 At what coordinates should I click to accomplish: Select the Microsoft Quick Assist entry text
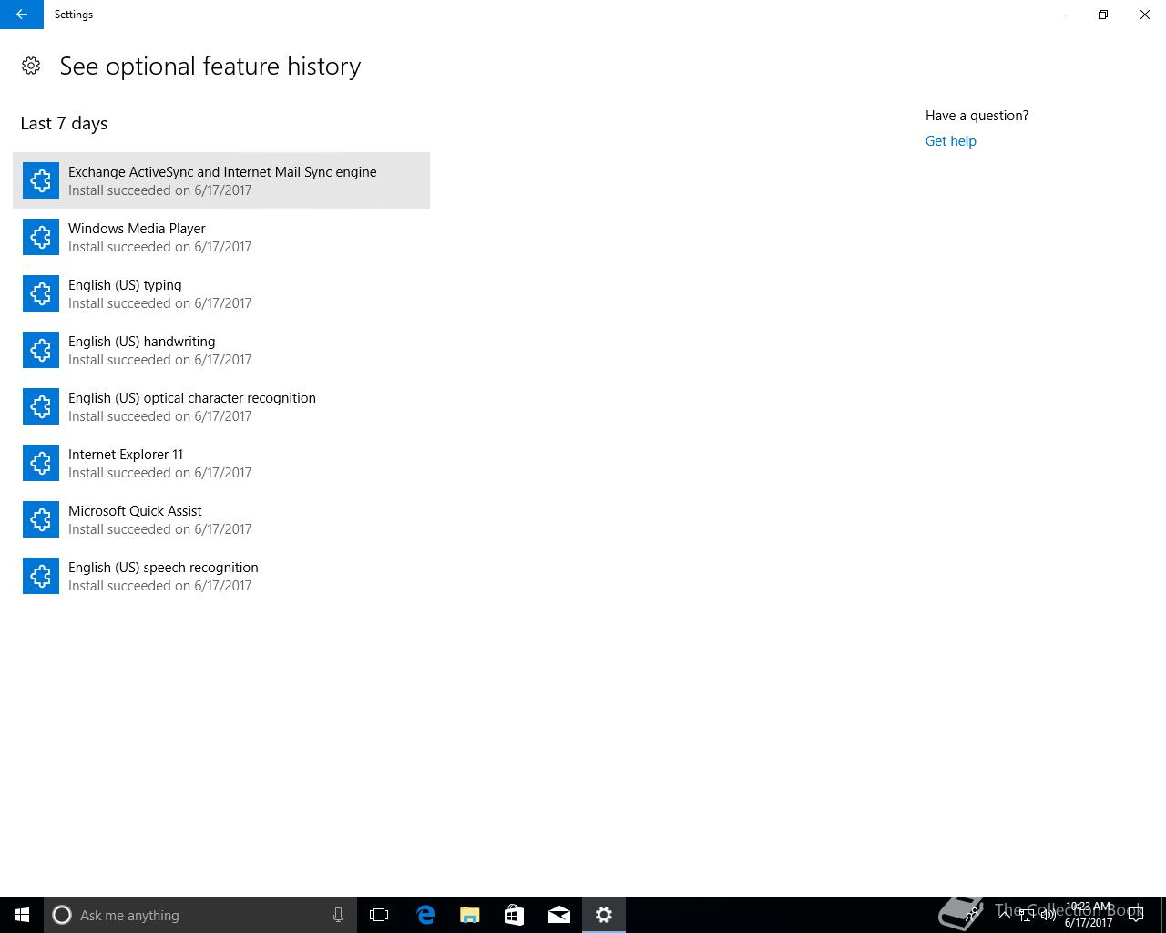[135, 511]
